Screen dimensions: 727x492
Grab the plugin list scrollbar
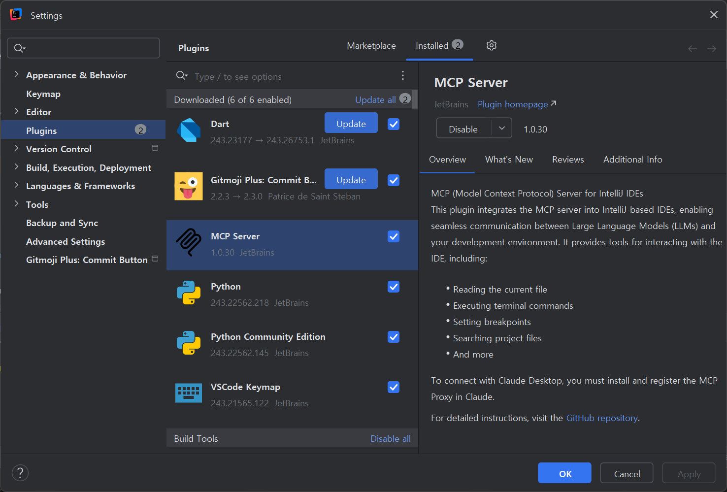click(x=415, y=100)
